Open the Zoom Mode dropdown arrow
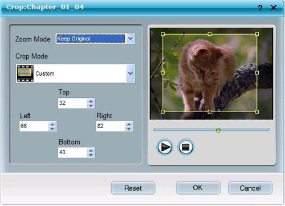 [131, 39]
